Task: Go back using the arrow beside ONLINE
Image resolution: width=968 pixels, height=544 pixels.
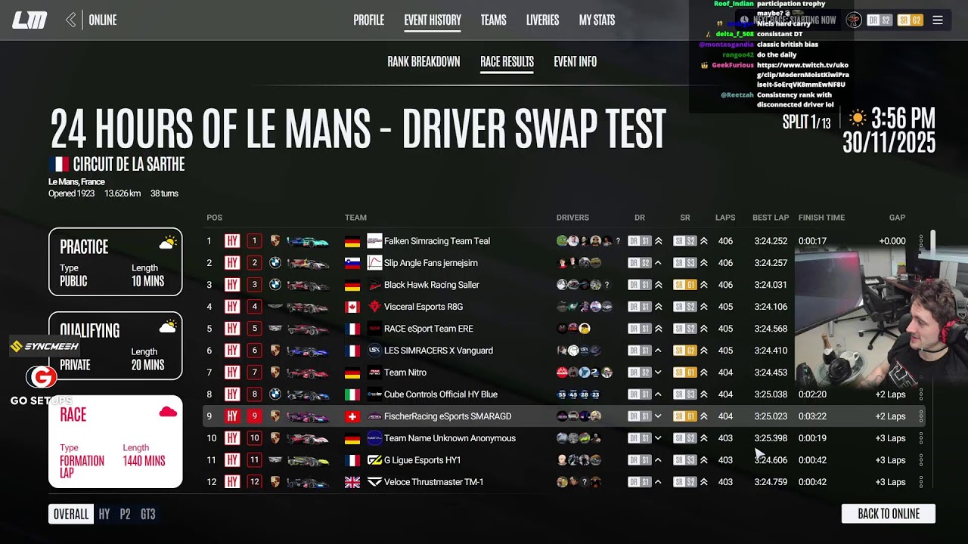Action: (x=70, y=20)
